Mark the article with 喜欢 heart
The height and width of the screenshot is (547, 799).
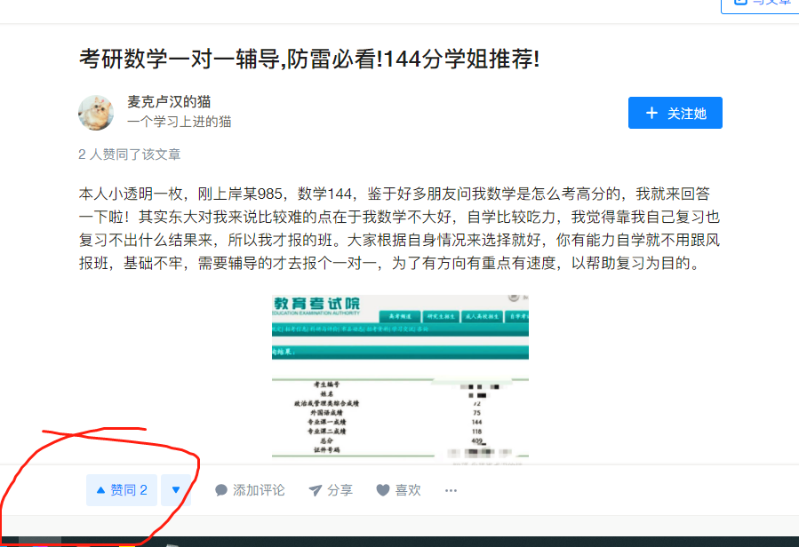coord(398,490)
